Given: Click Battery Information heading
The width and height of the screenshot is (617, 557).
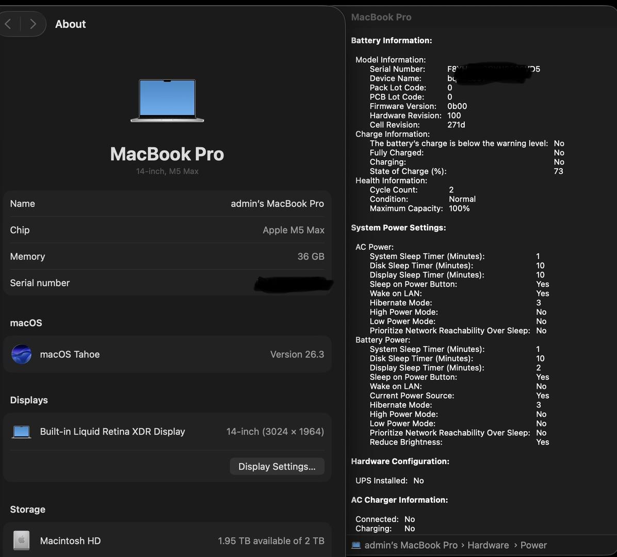Looking at the screenshot, I should click(392, 41).
